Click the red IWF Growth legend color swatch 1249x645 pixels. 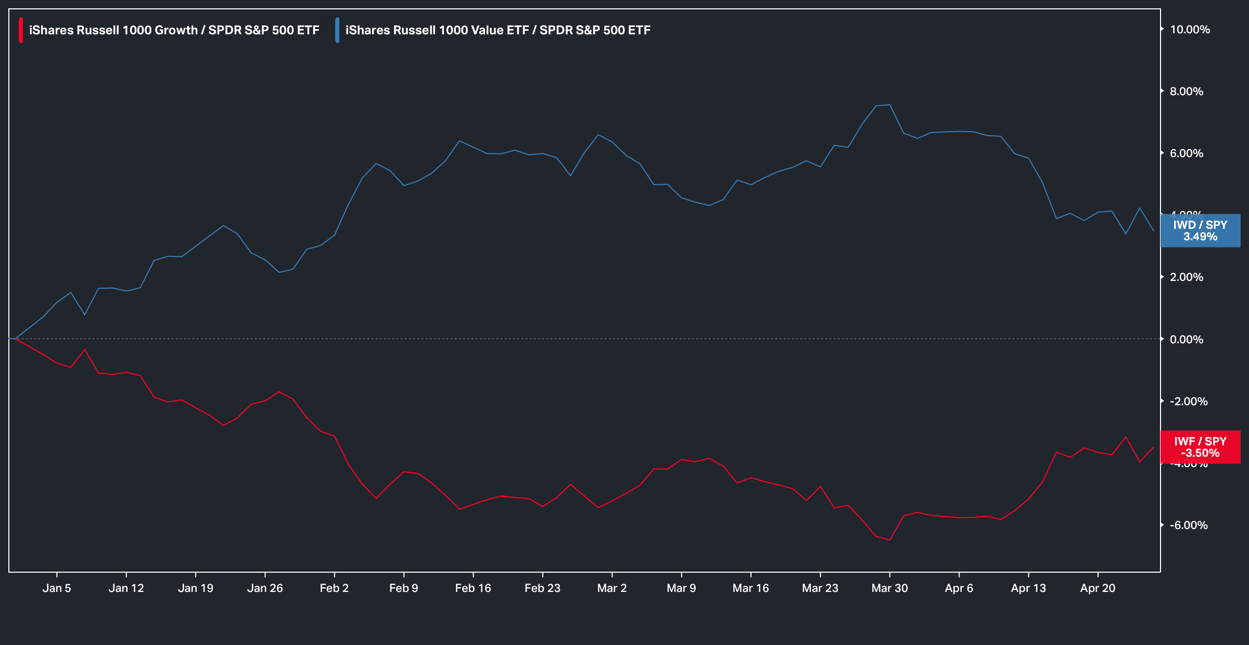coord(21,30)
